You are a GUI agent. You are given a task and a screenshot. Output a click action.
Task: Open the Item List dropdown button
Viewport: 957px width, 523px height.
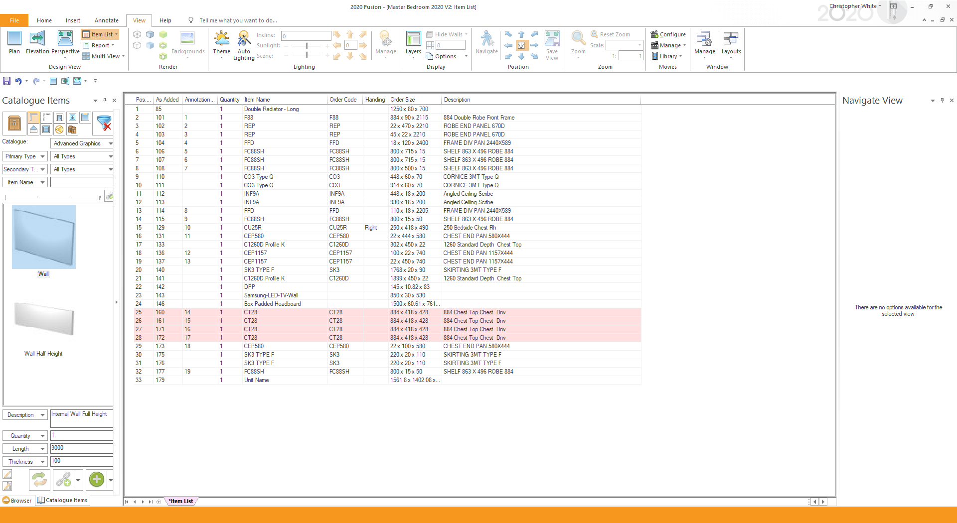tap(100, 34)
